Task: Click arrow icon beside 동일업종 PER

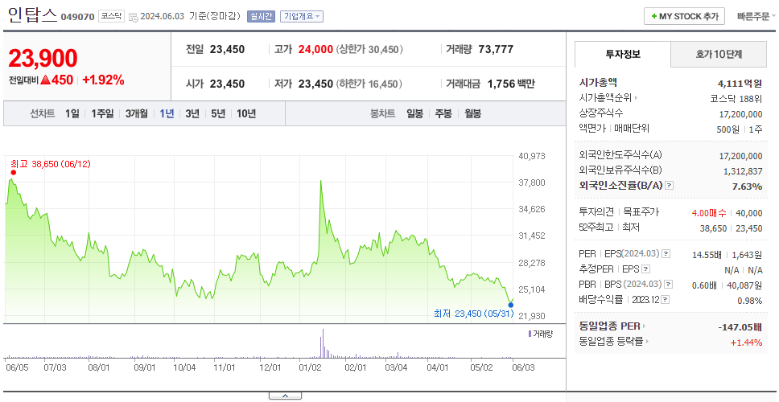Action: click(644, 326)
